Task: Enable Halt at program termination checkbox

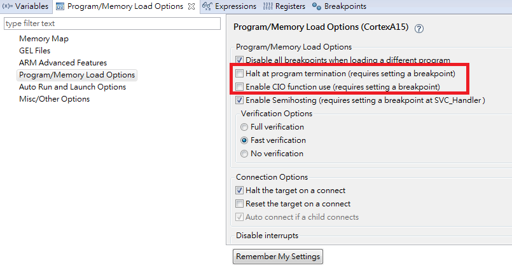Action: (240, 74)
